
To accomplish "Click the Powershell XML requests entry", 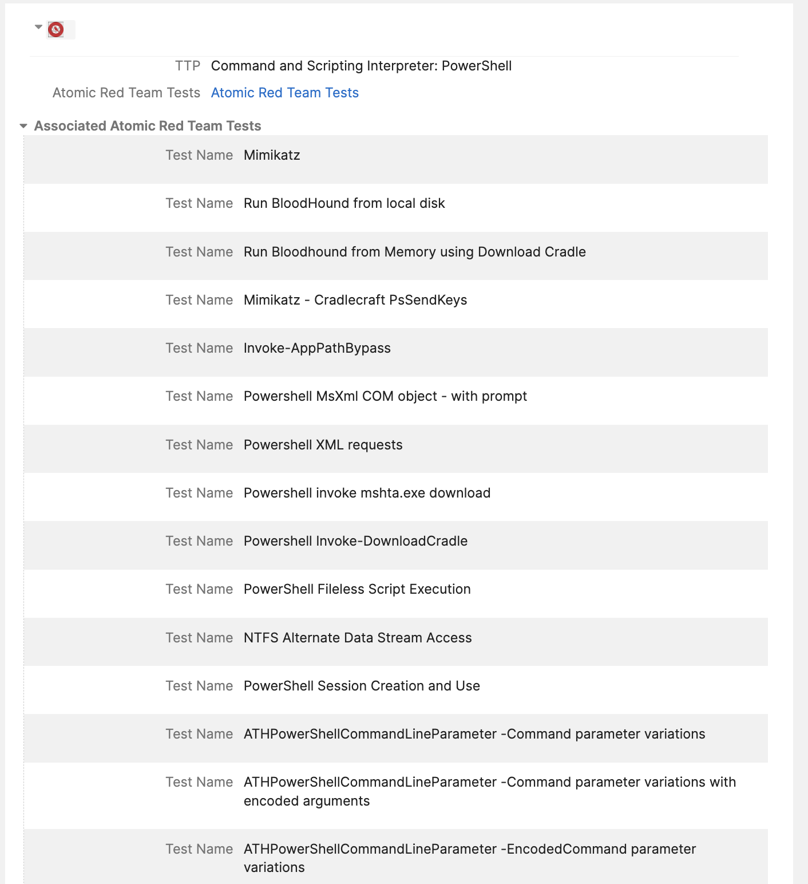I will tap(323, 445).
